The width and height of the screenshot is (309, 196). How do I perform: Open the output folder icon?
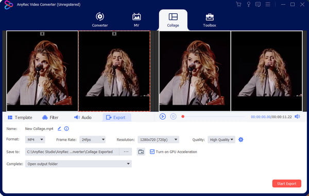point(141,152)
